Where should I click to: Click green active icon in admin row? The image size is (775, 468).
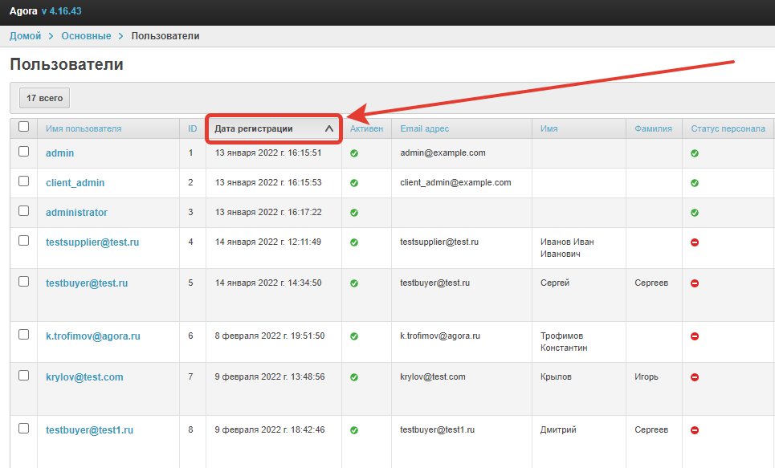point(353,153)
